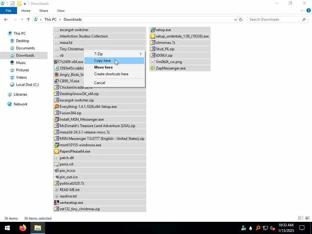The image size is (312, 234).
Task: Click pin_in.ico icon
Action: (57, 171)
